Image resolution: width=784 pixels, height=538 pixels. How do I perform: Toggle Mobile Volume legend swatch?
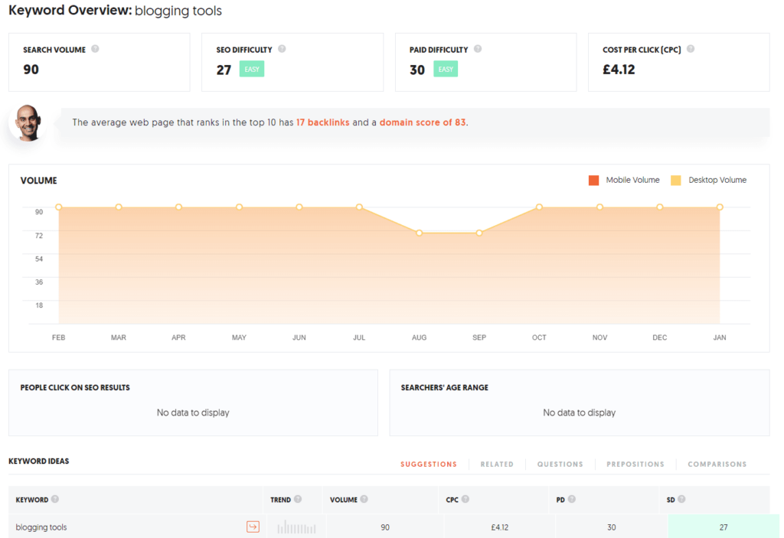tap(593, 181)
